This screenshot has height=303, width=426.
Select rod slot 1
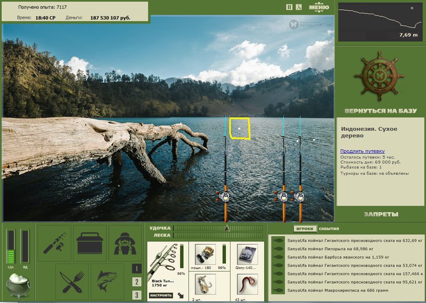coord(137,268)
